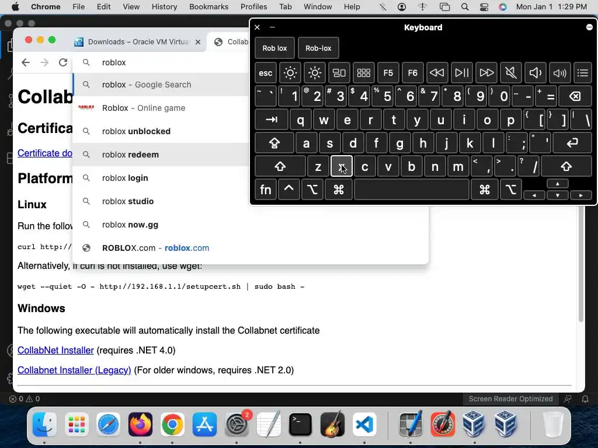
Task: Tap the tab key on the virtual keyboard
Action: 271,120
